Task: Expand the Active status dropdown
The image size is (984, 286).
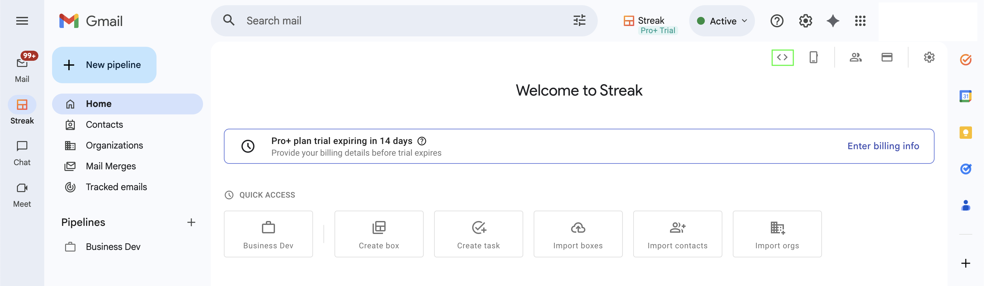Action: [x=722, y=21]
